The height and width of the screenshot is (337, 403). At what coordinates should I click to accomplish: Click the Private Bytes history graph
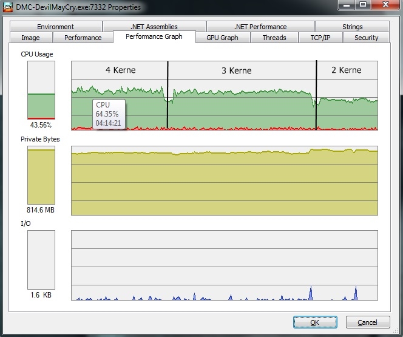(225, 181)
